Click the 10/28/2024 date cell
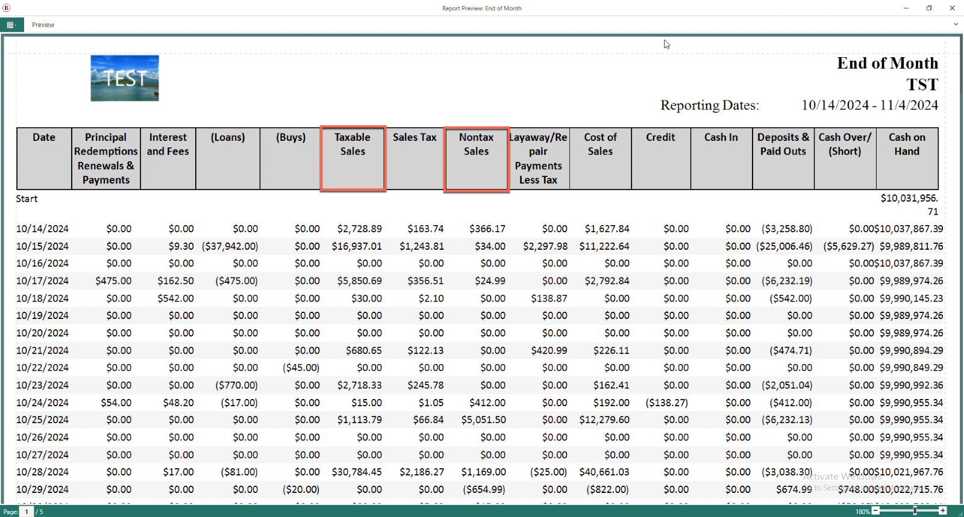964x517 pixels. click(x=42, y=472)
